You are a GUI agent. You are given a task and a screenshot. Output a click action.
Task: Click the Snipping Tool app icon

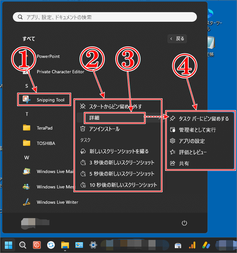27,99
